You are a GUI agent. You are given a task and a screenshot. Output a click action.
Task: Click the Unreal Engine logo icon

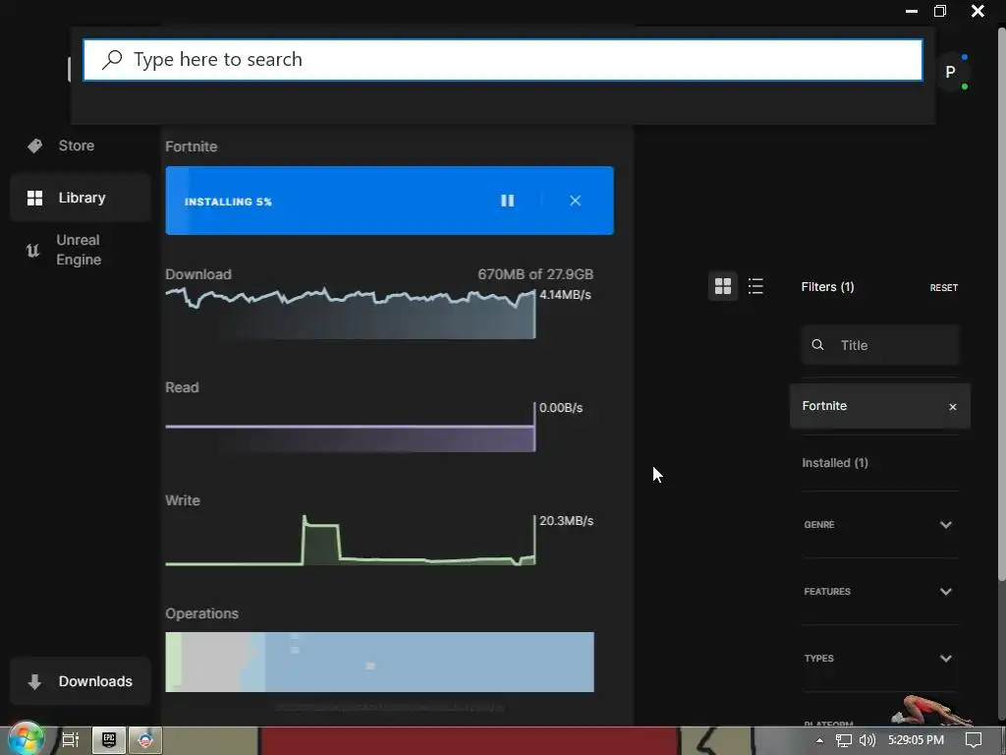point(32,251)
